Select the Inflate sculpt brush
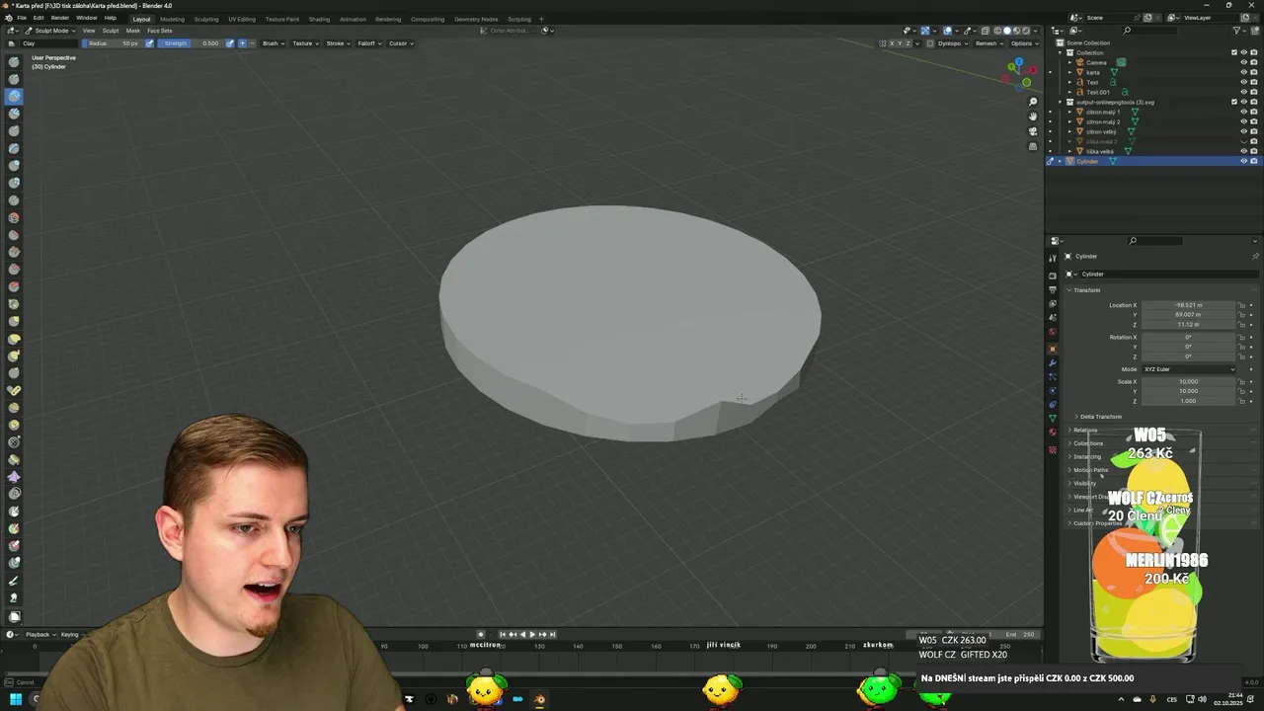The image size is (1264, 711). (x=14, y=165)
